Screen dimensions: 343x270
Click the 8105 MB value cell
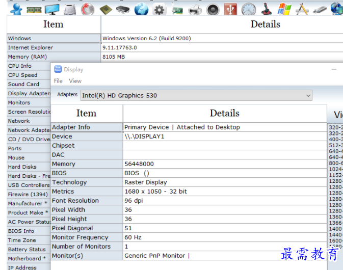point(222,57)
